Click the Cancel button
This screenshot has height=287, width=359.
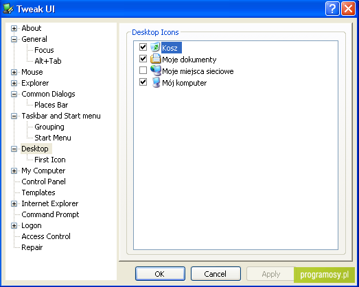coord(216,273)
